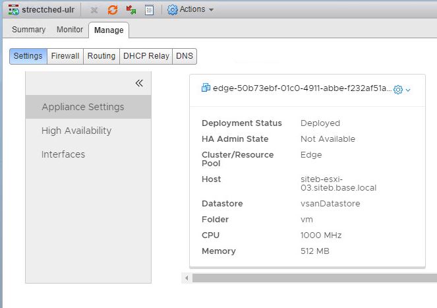Expand chevron next to edge appliance gear
The image size is (437, 308).
(408, 90)
